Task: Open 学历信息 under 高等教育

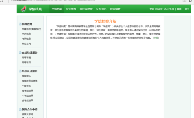Action: pyautogui.click(x=27, y=34)
